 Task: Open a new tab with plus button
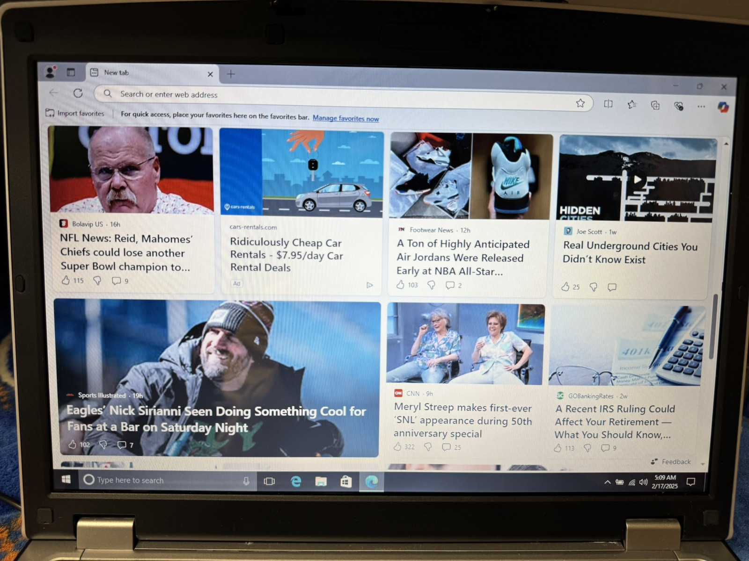pos(231,74)
